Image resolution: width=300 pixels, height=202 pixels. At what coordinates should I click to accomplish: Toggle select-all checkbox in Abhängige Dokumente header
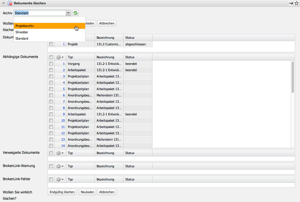pos(51,57)
